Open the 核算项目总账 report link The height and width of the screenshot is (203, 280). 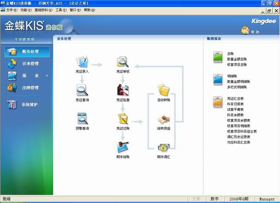point(237,65)
